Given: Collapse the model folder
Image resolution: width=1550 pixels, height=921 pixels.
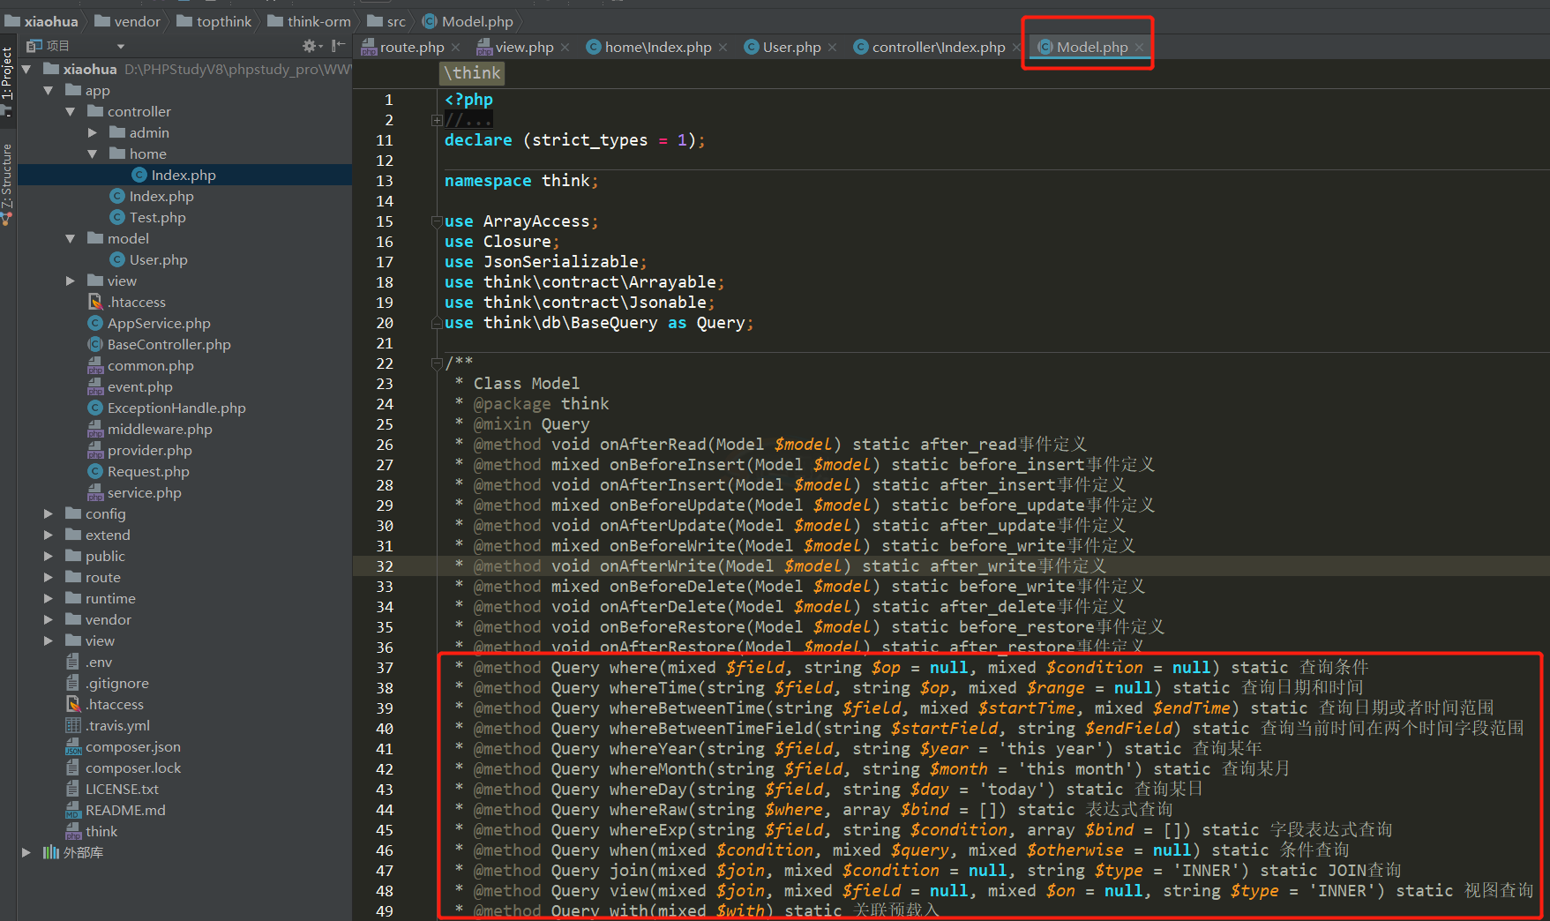Looking at the screenshot, I should 71,238.
